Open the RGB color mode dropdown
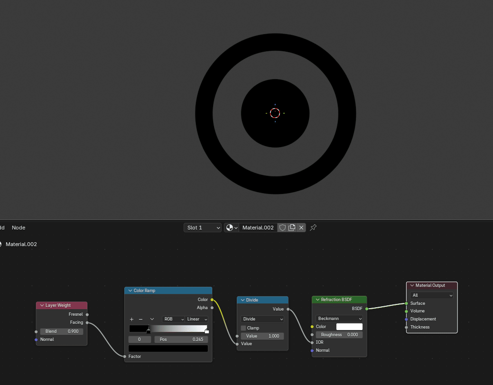 [x=173, y=319]
